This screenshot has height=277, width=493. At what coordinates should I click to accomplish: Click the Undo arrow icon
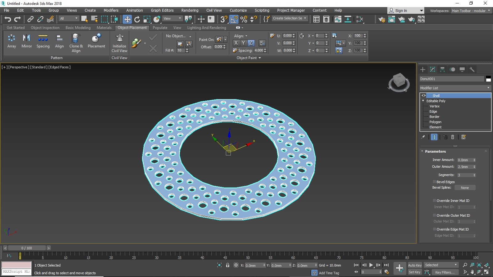[8, 19]
